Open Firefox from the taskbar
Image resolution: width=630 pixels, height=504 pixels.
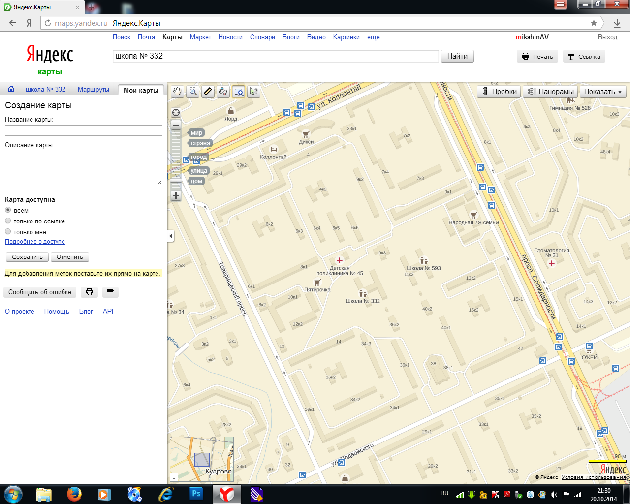pyautogui.click(x=74, y=494)
